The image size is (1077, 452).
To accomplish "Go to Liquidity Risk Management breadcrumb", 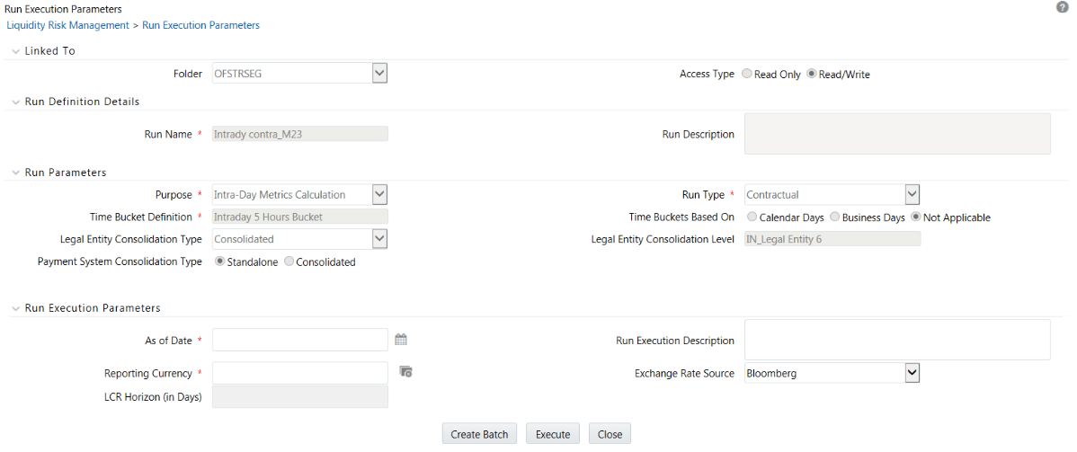I will tap(67, 25).
